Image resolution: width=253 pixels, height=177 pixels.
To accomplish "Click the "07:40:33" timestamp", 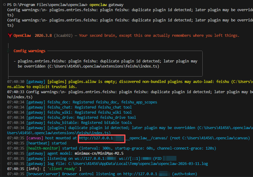I will coord(16,92).
